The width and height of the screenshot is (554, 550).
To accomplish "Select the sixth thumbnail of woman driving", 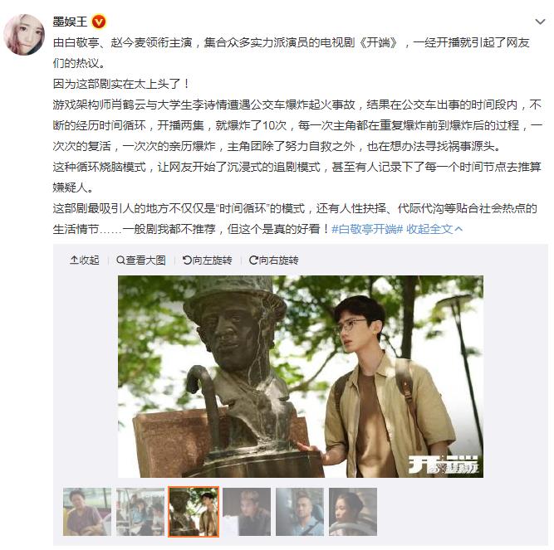I will pyautogui.click(x=353, y=512).
